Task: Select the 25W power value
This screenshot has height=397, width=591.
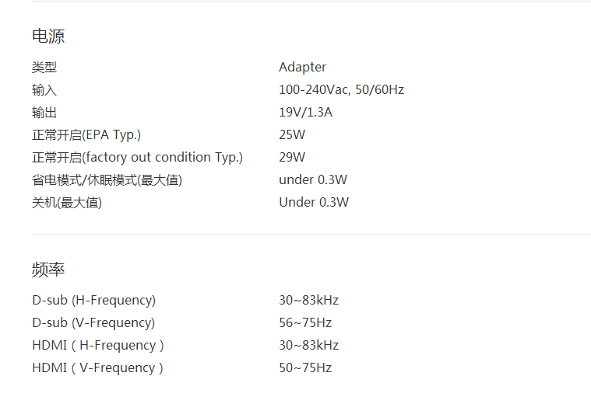Action: [292, 134]
